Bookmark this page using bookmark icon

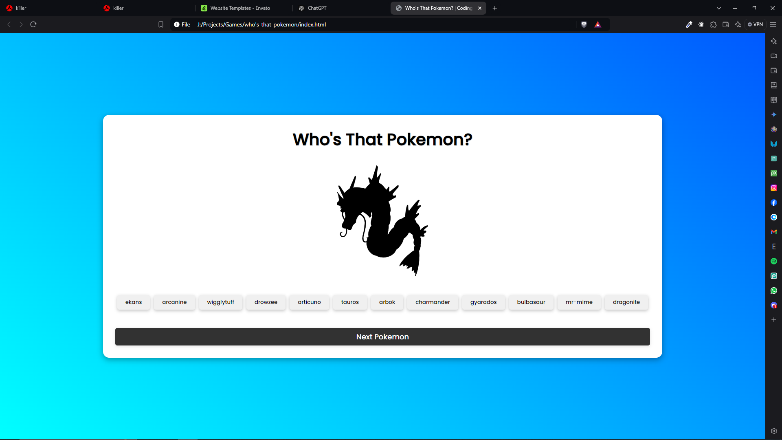click(x=161, y=24)
